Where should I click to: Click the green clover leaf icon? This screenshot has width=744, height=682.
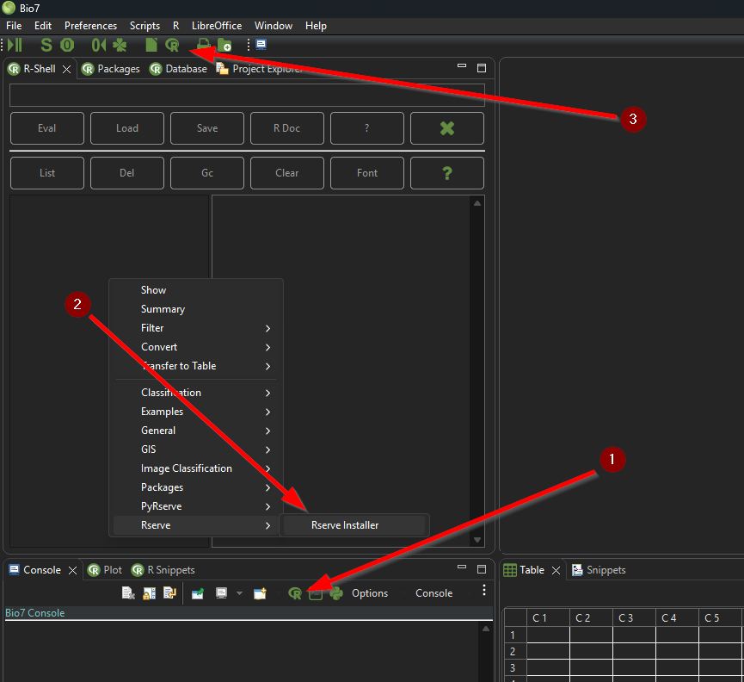[120, 45]
